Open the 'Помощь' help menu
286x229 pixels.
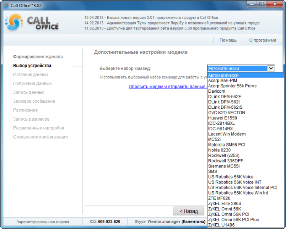(x=228, y=40)
